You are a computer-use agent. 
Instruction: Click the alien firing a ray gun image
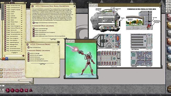(x=81, y=60)
